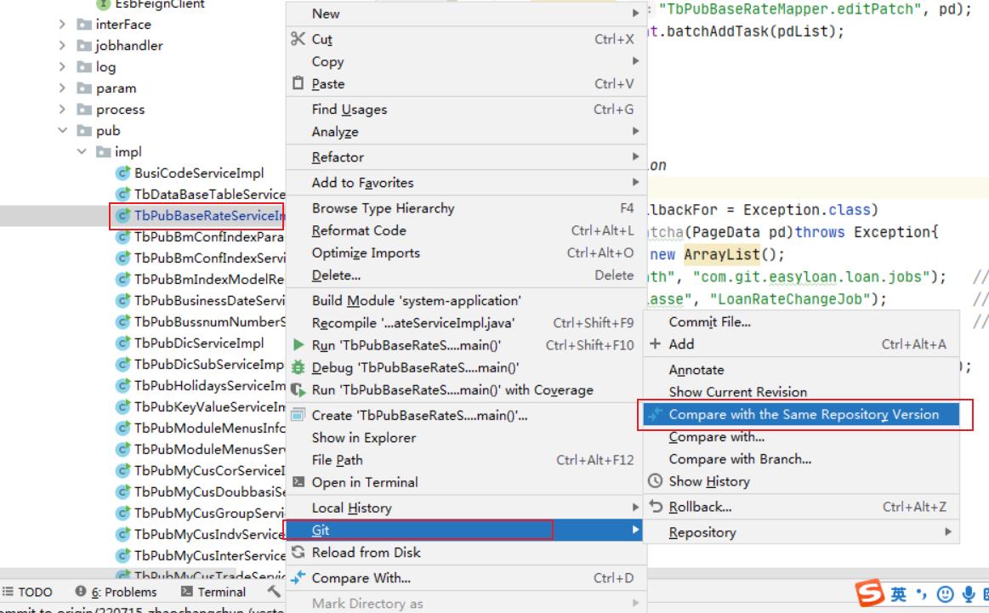Click the Rollback arrow icon

pos(655,507)
